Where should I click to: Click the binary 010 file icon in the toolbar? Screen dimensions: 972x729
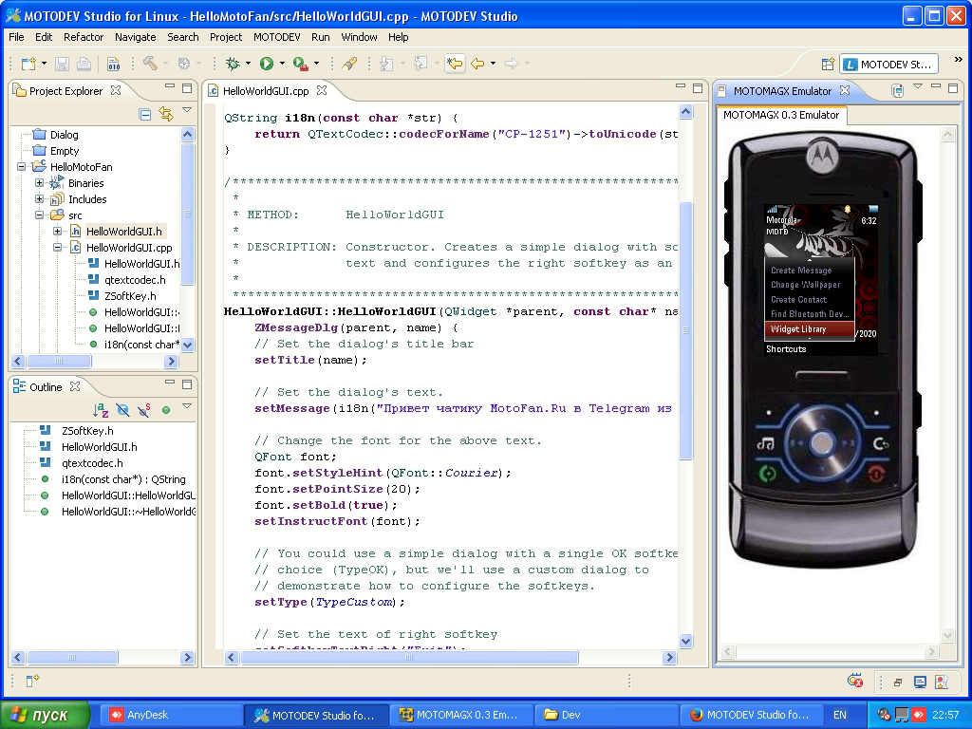(114, 64)
